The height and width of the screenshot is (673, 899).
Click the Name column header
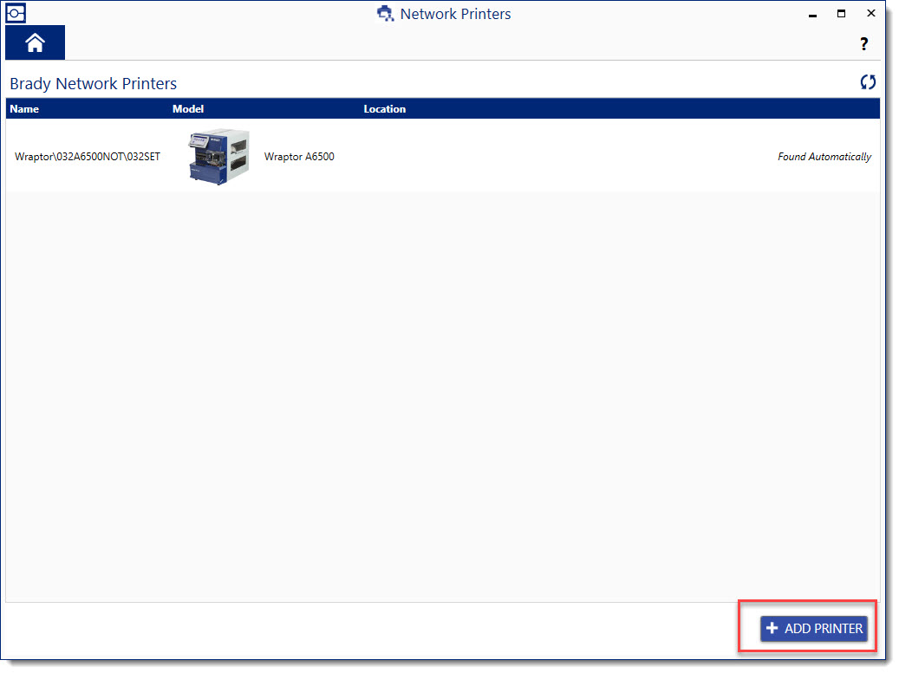pyautogui.click(x=24, y=108)
